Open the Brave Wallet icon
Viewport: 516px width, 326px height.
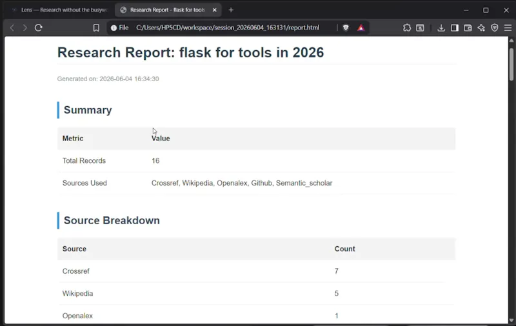[x=468, y=28]
